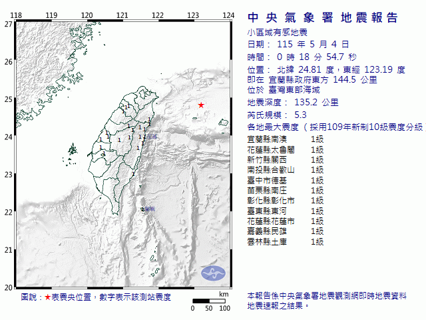Click the 蘭嶼 label on the map
The image size is (426, 320).
150,209
